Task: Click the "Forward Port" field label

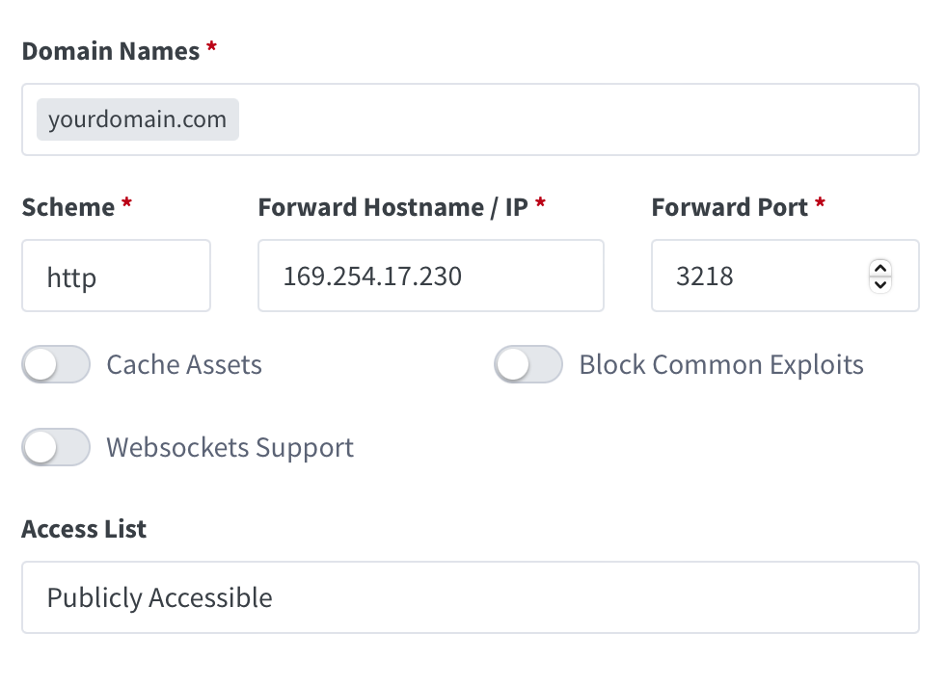Action: pos(729,207)
